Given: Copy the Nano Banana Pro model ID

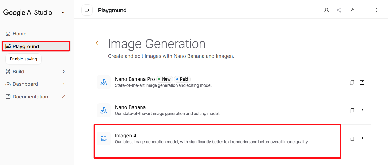Looking at the screenshot, I should pyautogui.click(x=352, y=83).
